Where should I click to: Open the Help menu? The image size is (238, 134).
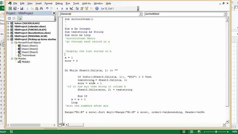tap(108, 3)
